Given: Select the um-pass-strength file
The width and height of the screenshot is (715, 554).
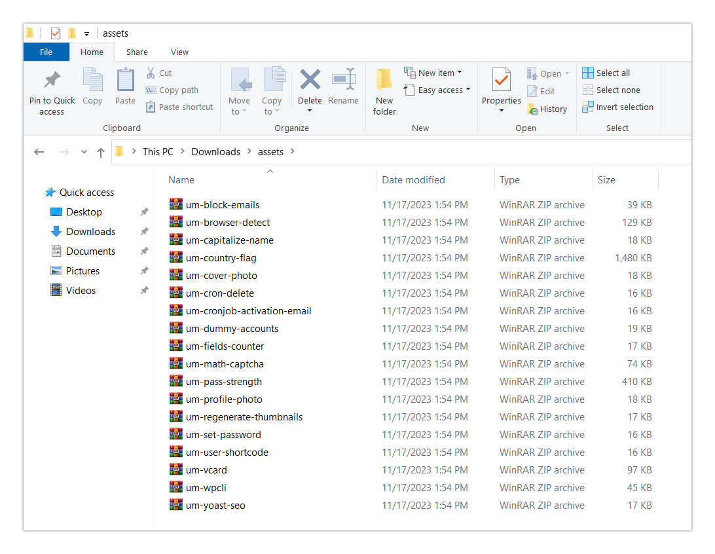Looking at the screenshot, I should tap(224, 382).
